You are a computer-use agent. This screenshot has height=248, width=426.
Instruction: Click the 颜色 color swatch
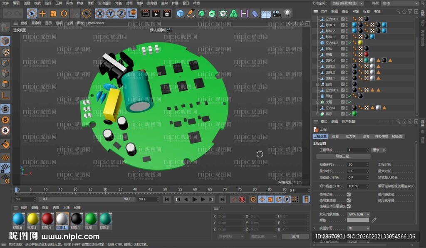click(358, 220)
